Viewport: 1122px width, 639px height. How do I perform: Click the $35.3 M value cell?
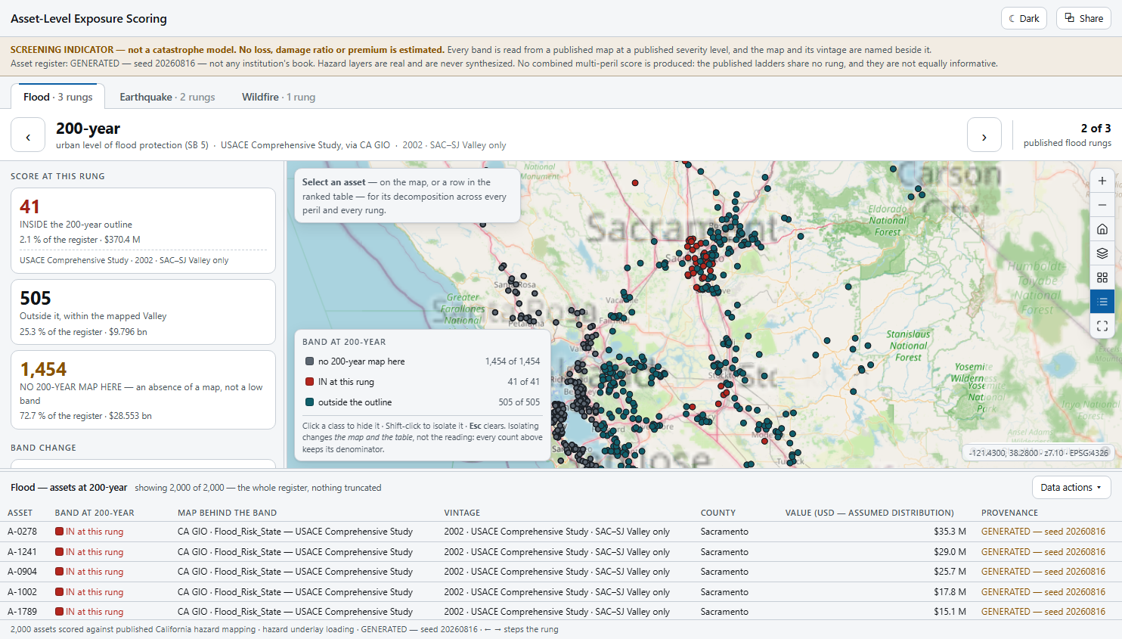(950, 532)
